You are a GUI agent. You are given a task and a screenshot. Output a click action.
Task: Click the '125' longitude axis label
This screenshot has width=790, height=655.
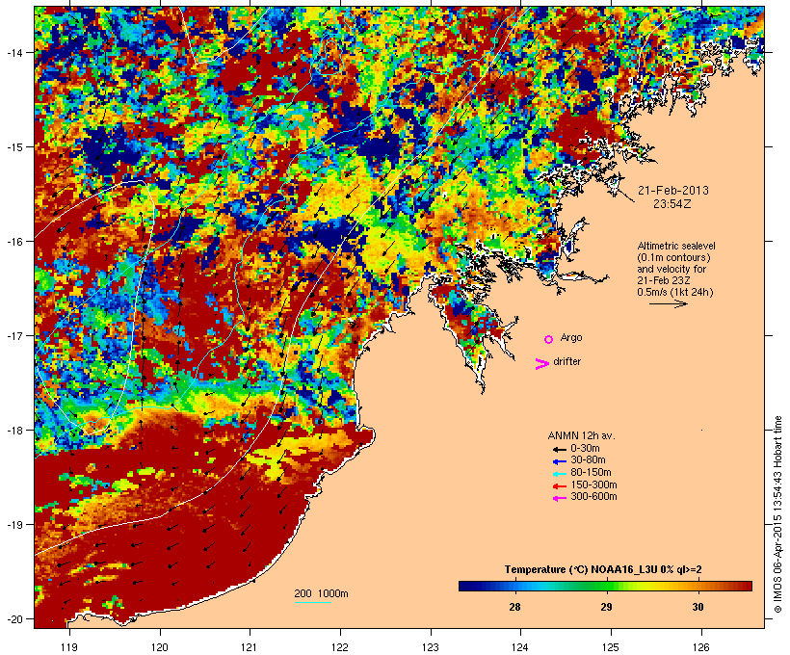(x=611, y=647)
